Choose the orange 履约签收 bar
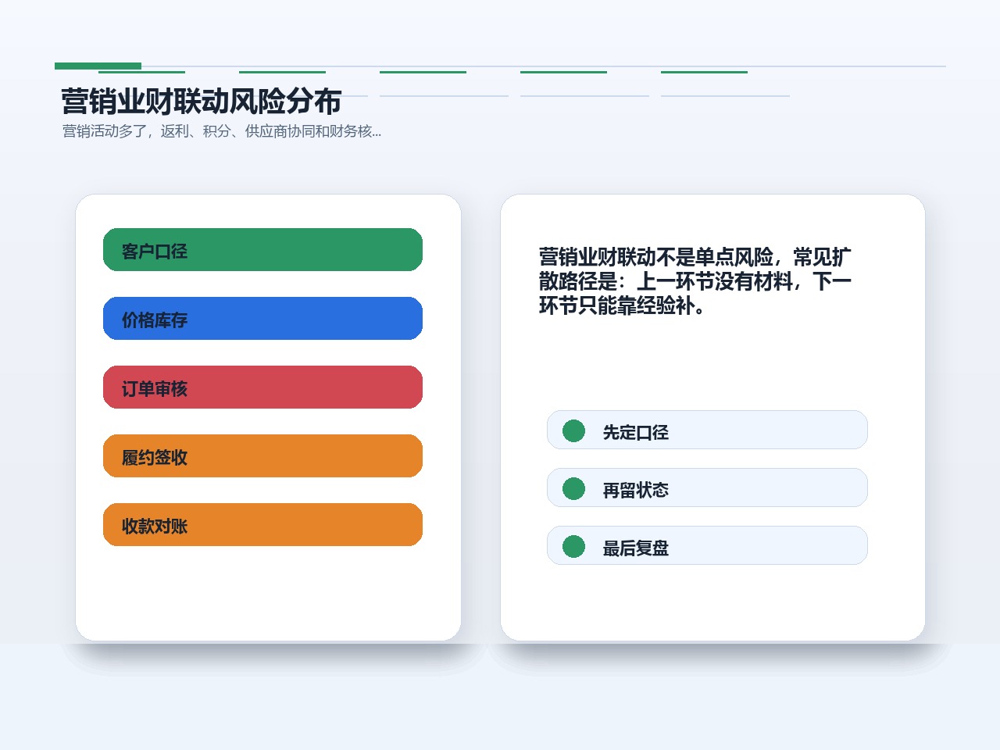 tap(262, 456)
